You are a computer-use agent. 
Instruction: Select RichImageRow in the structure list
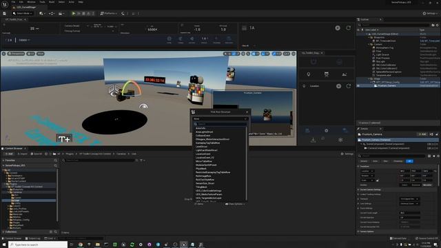click(x=203, y=176)
